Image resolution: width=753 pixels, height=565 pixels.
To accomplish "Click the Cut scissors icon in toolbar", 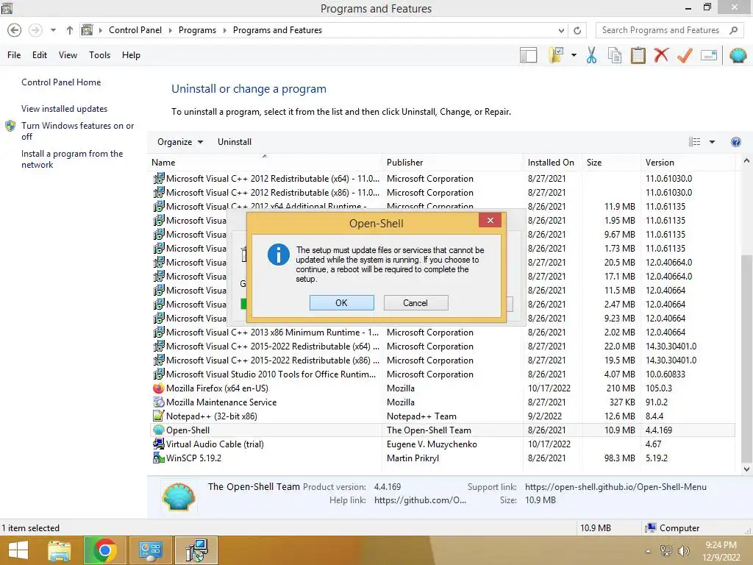I will point(591,55).
